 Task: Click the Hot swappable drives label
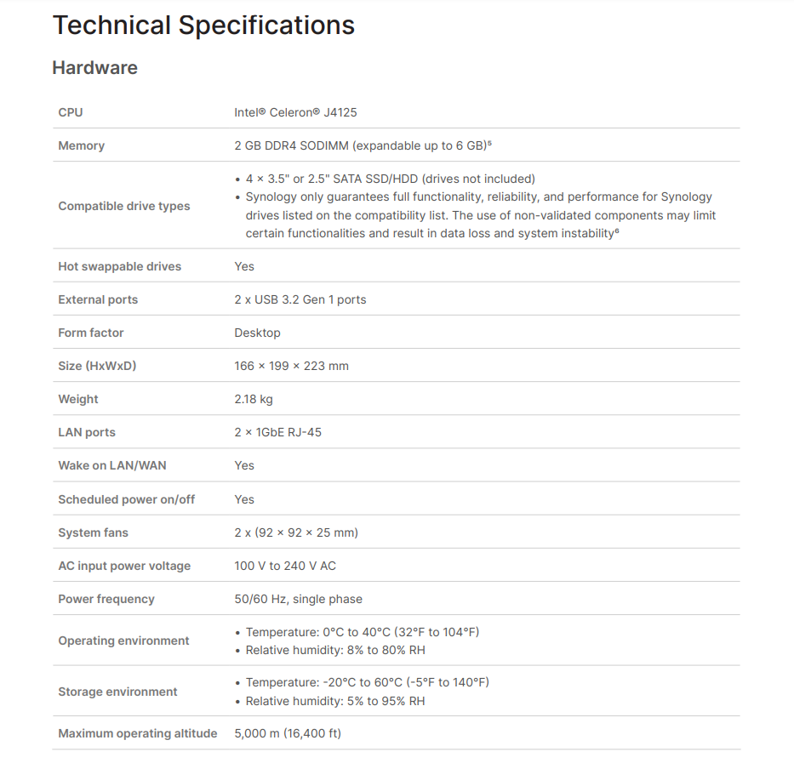pyautogui.click(x=120, y=266)
